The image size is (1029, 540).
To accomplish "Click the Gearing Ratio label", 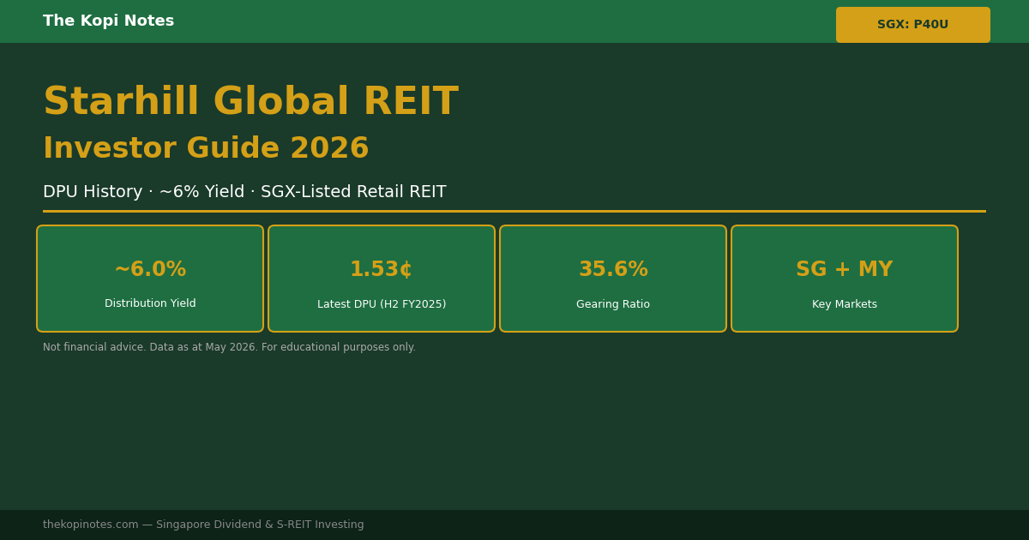I will (613, 304).
